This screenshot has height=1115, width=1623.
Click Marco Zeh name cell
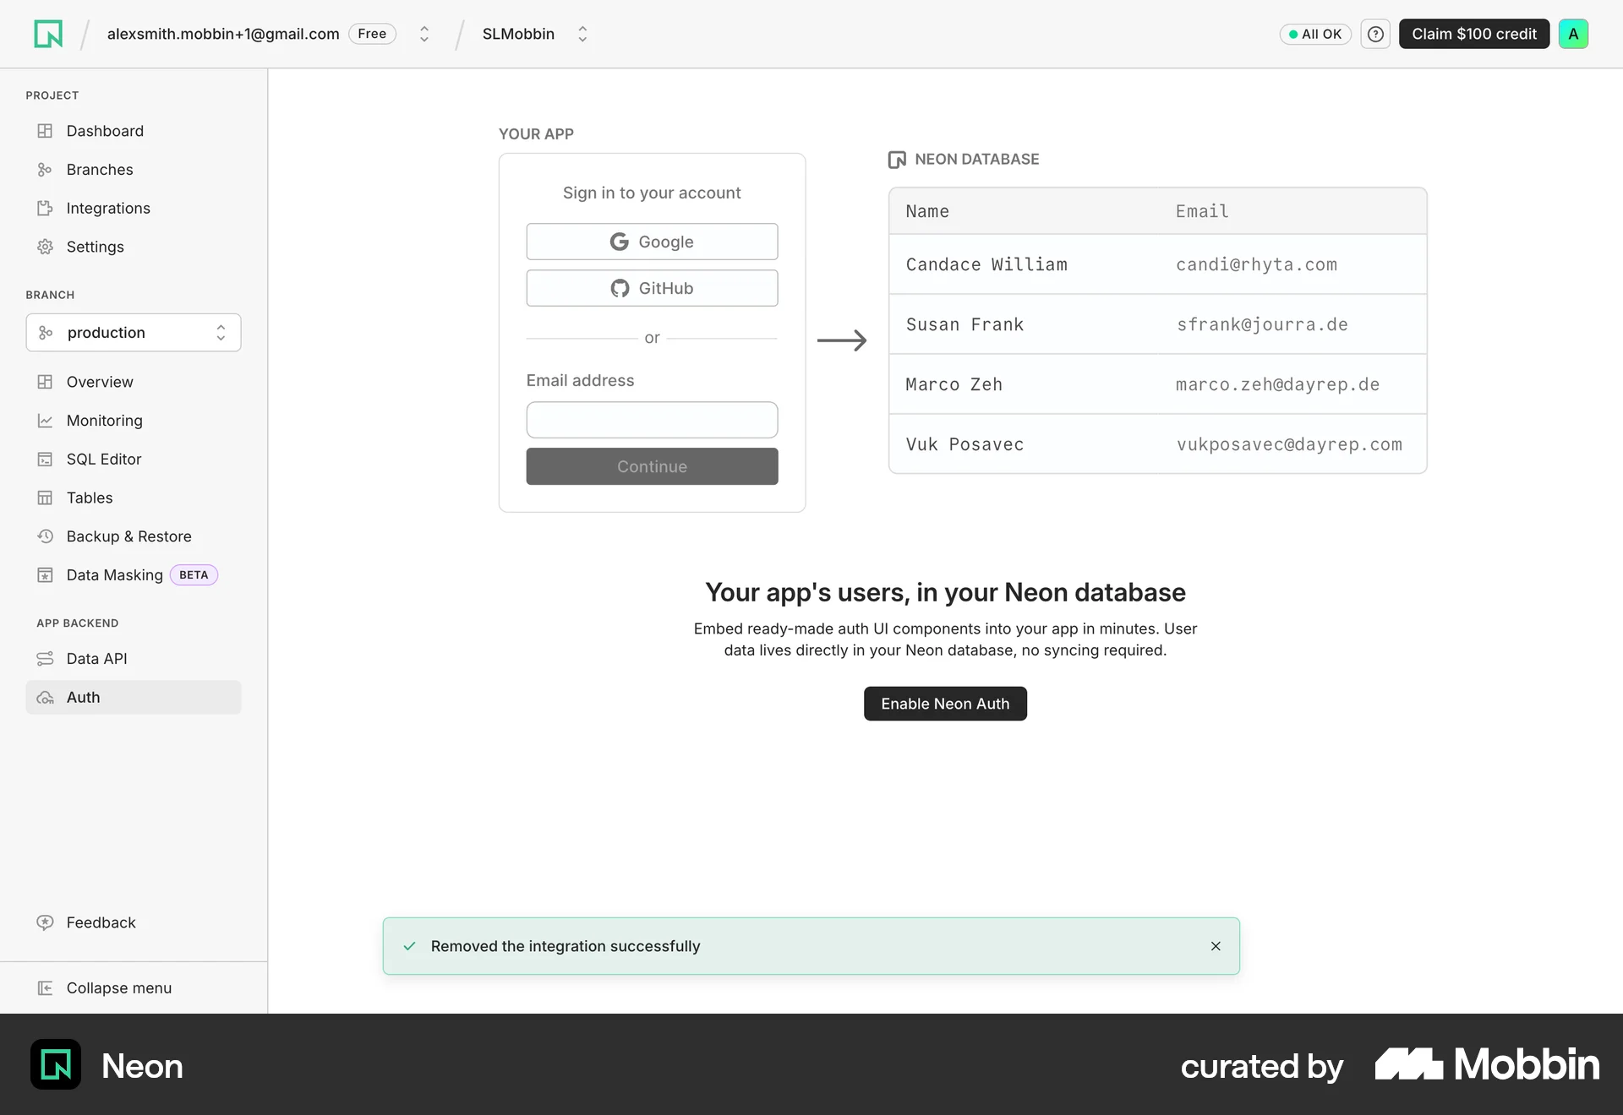[x=954, y=384]
